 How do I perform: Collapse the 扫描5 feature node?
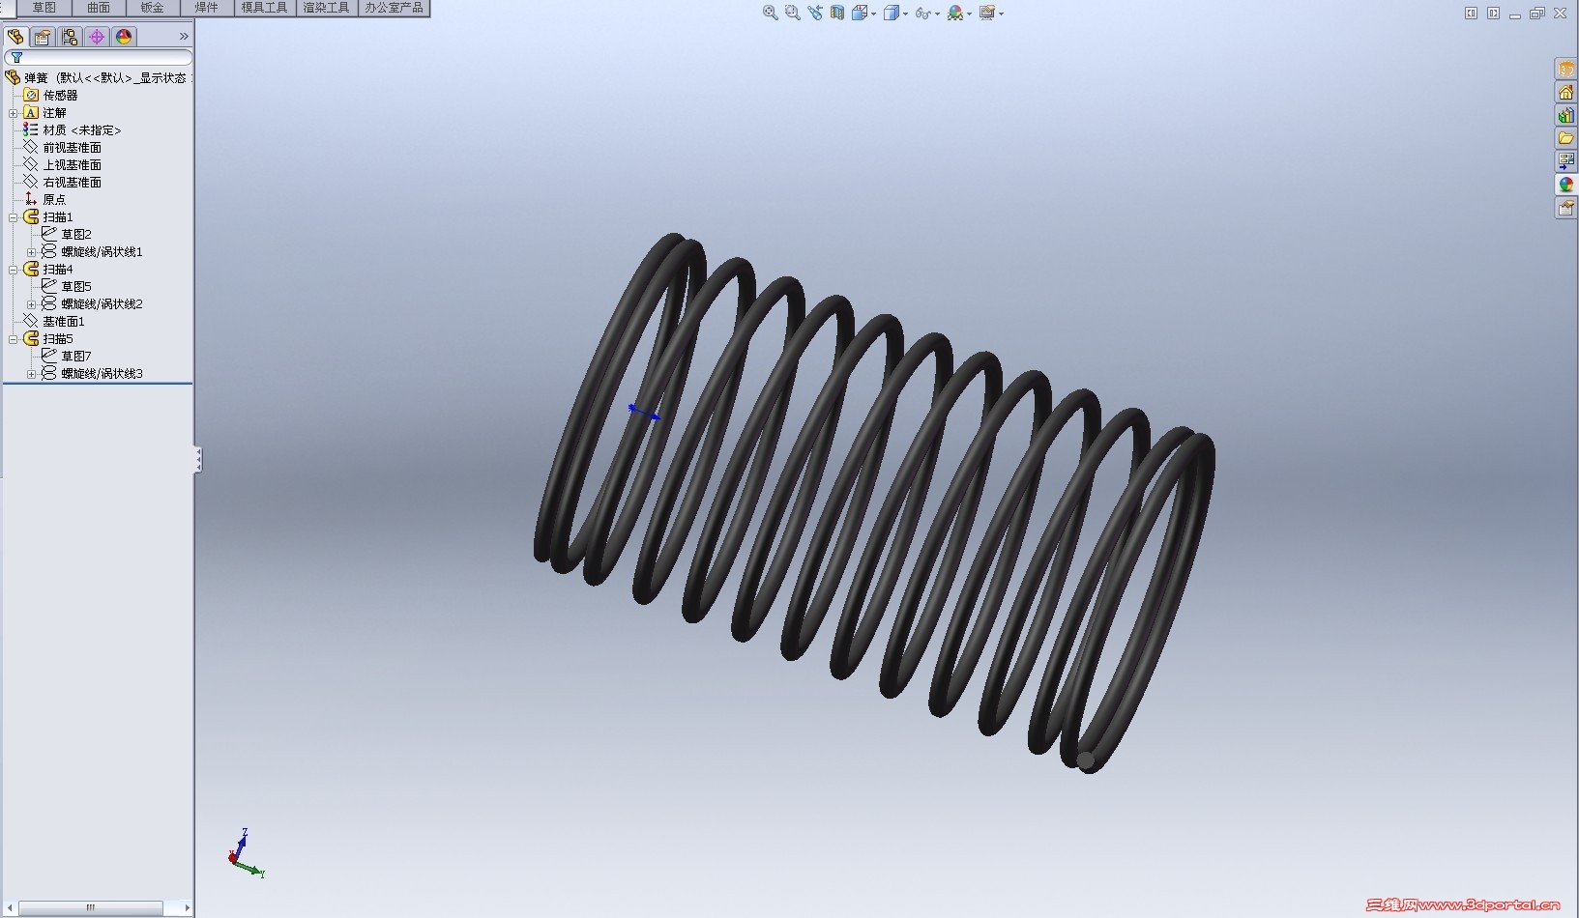(14, 339)
